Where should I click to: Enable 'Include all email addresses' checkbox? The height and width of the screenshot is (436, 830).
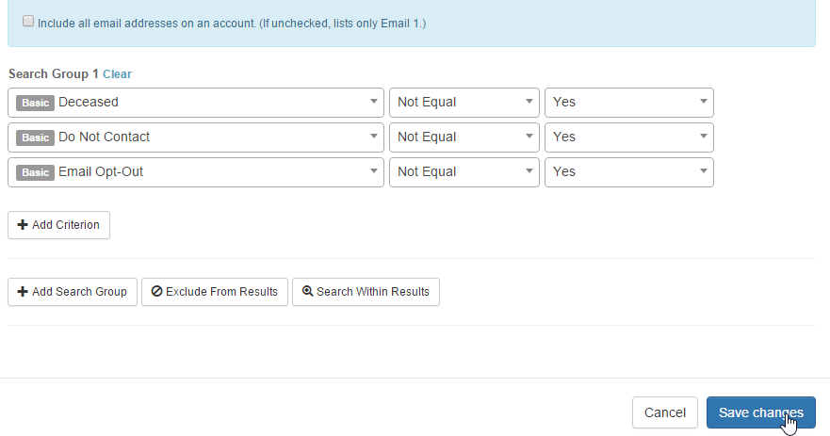(28, 21)
